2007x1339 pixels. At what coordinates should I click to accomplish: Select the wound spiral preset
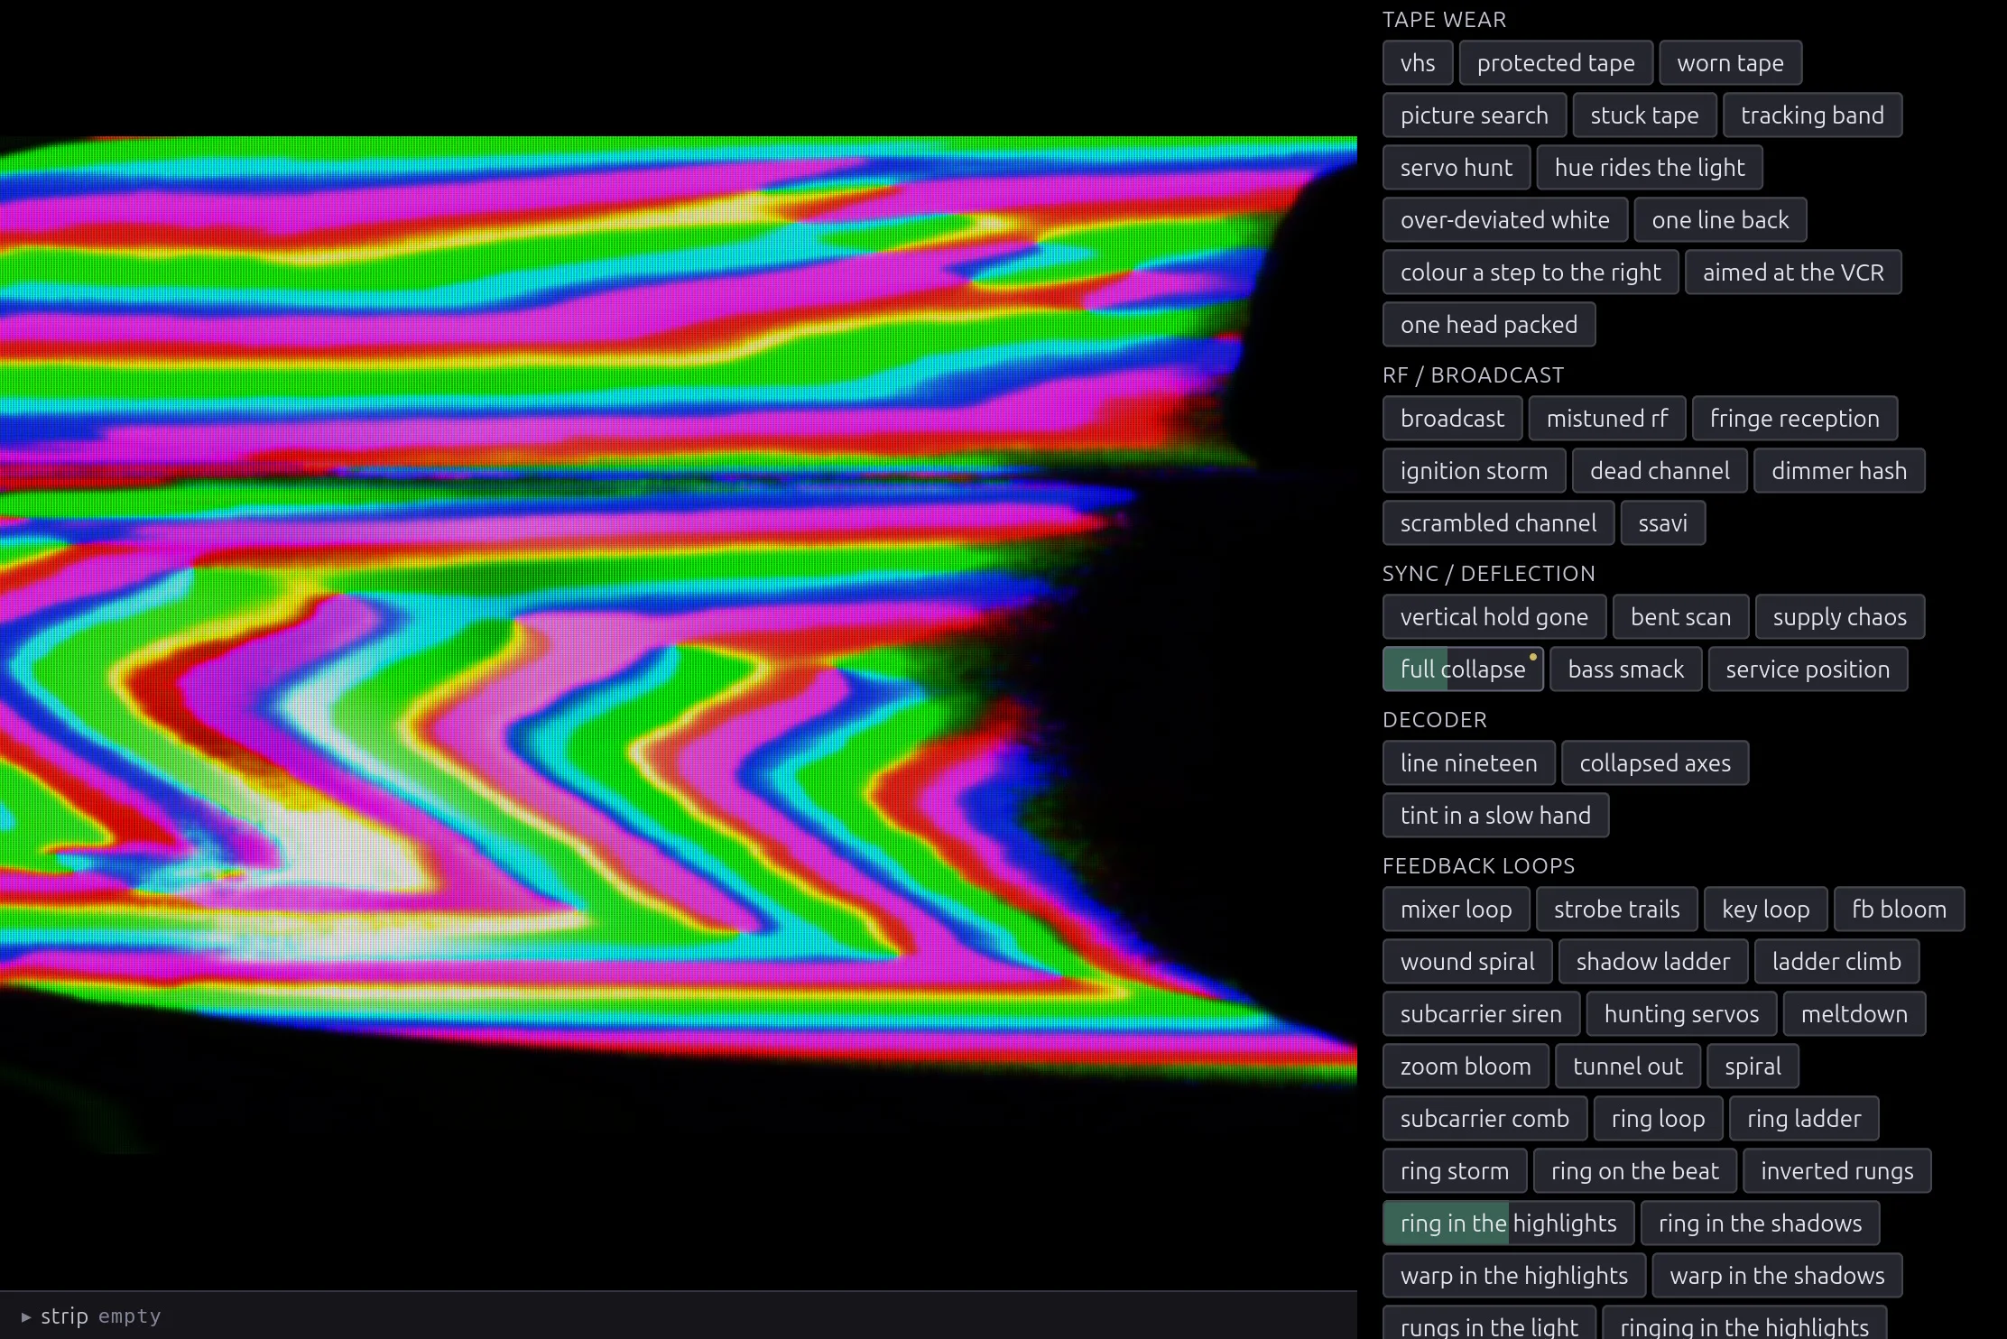point(1467,962)
